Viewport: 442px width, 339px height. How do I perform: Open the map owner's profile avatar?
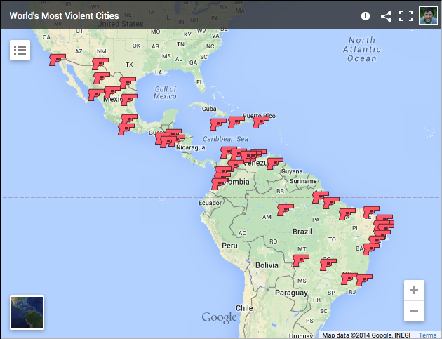(x=429, y=15)
